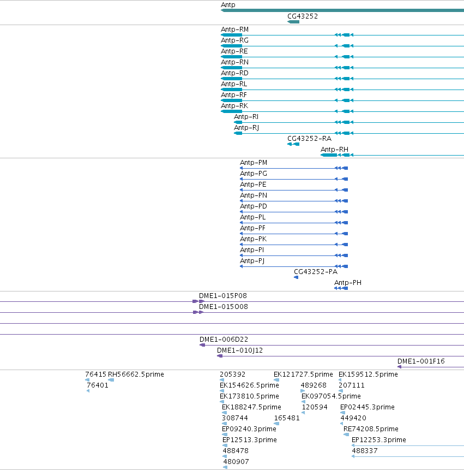Screen dimensions: 464x470
Task: Select the Antp-PG protein feature
Action: [x=294, y=179]
